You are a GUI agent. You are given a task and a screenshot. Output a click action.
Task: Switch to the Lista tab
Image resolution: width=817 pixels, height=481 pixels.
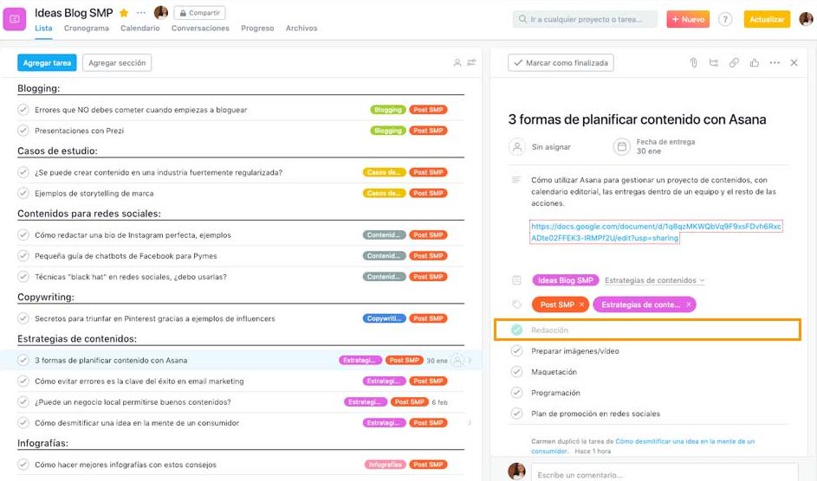tap(43, 28)
